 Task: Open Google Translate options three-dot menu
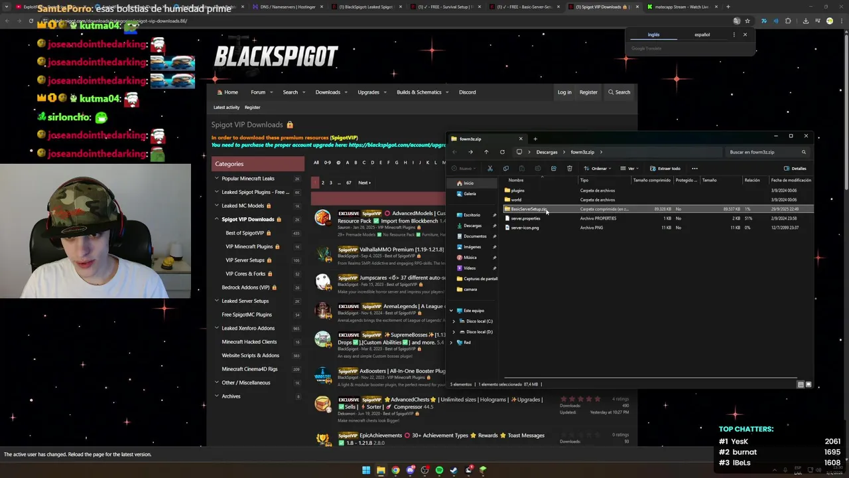(x=734, y=35)
